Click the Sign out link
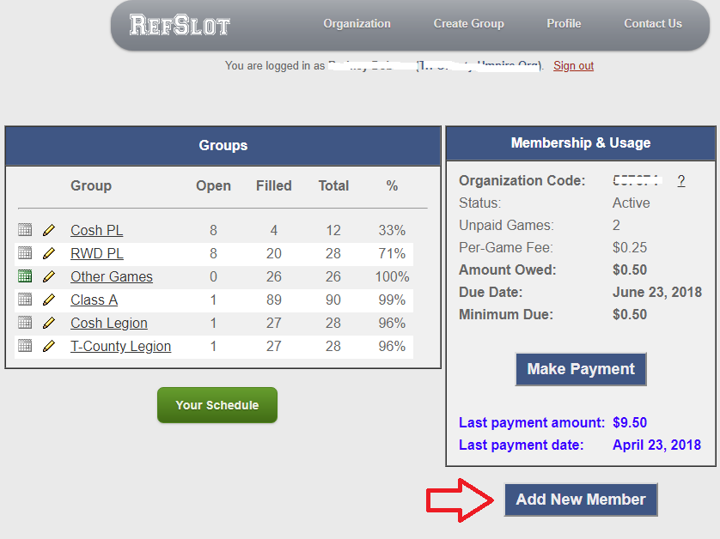 [x=573, y=66]
